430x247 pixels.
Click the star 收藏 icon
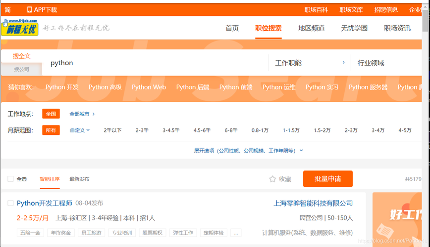(272, 179)
